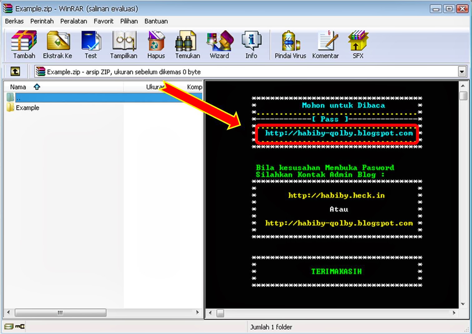Click comment pane scroll down arrow

463,304
